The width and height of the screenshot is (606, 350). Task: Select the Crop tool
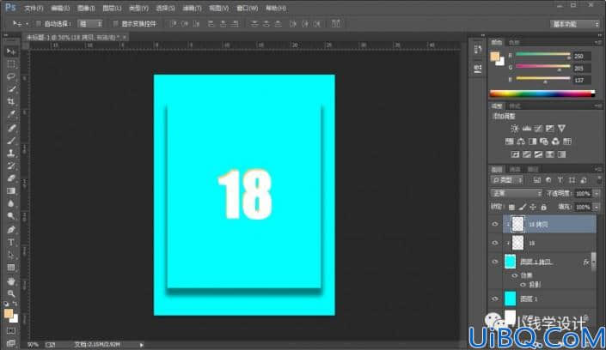click(x=11, y=102)
